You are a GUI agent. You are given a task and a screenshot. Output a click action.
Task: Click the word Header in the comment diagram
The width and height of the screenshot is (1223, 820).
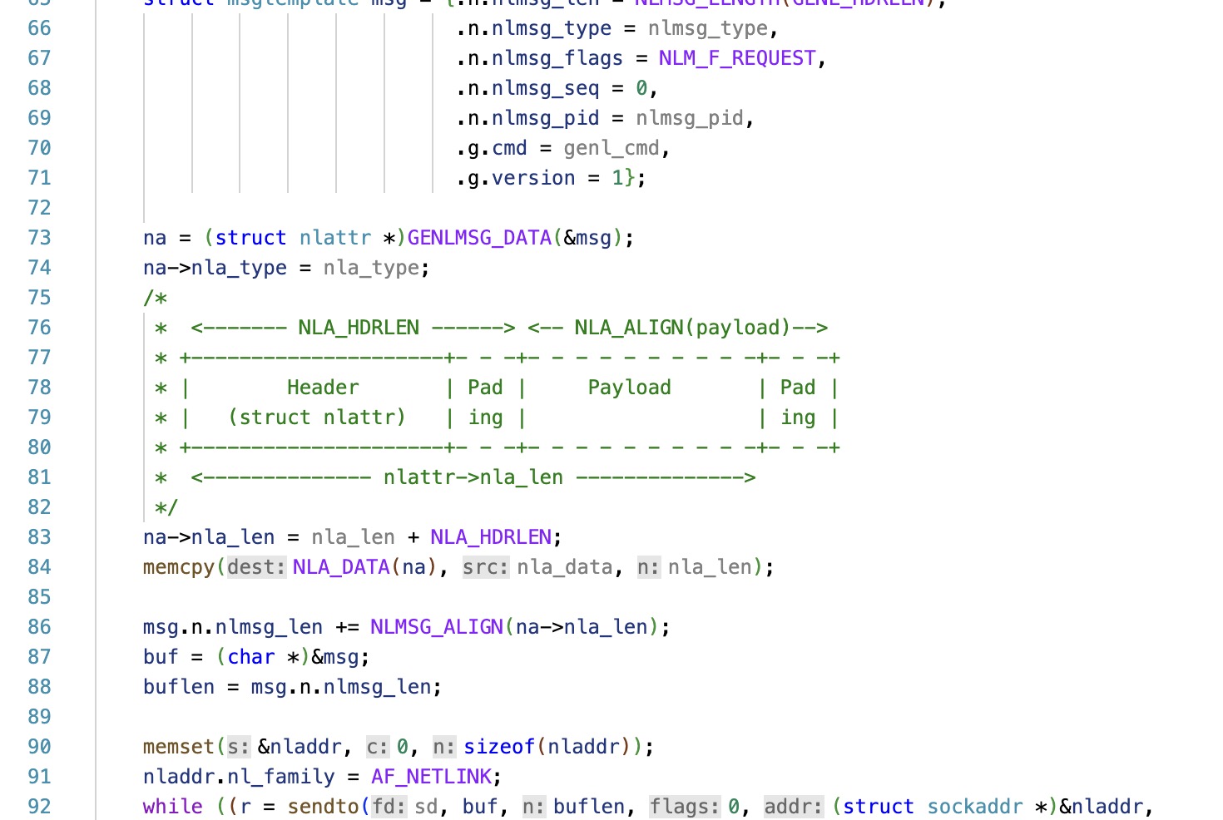323,388
